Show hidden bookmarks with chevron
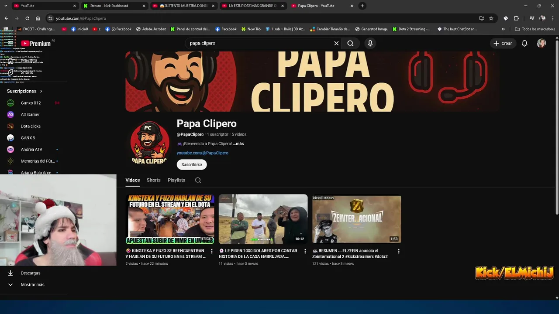This screenshot has width=559, height=314. [503, 29]
